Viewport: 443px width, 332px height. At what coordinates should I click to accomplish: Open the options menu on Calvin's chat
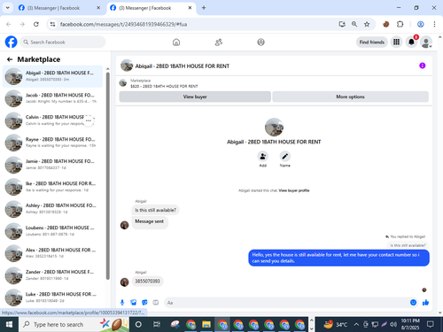click(x=89, y=120)
